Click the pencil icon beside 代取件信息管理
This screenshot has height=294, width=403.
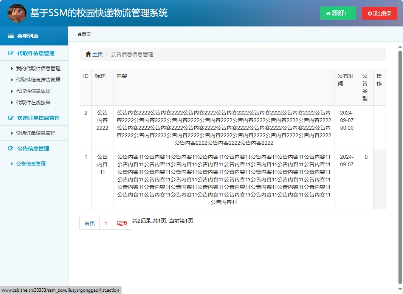click(10, 53)
